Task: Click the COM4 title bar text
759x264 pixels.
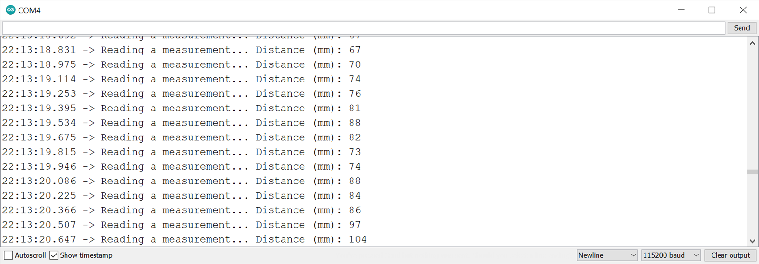Action: point(29,10)
